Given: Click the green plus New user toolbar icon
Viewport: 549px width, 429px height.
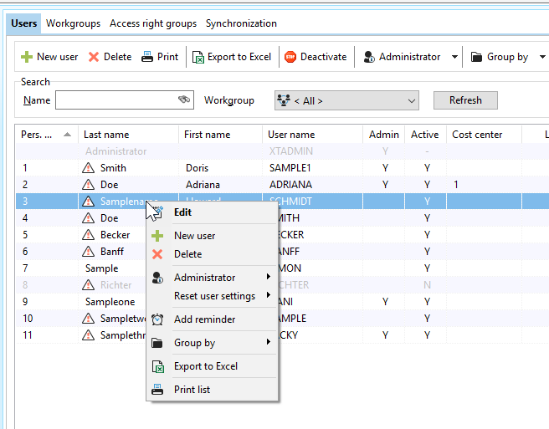Looking at the screenshot, I should click(27, 57).
